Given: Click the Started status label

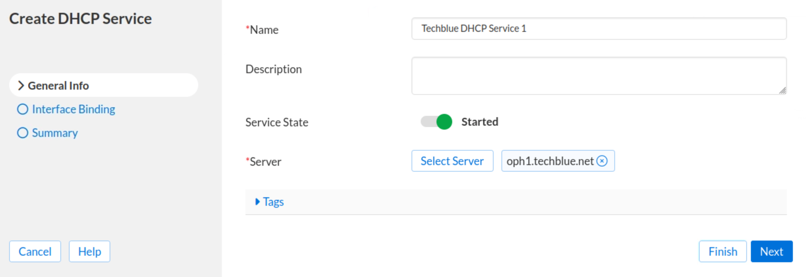Looking at the screenshot, I should (479, 122).
